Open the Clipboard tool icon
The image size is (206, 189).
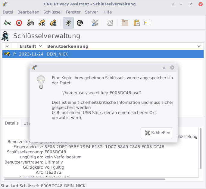(x=136, y=23)
